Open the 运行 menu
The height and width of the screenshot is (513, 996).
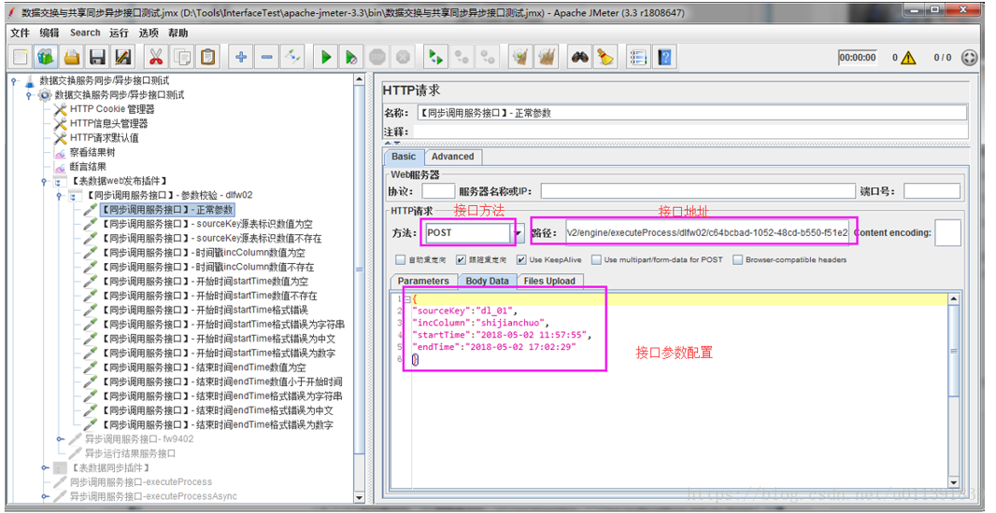click(x=119, y=33)
